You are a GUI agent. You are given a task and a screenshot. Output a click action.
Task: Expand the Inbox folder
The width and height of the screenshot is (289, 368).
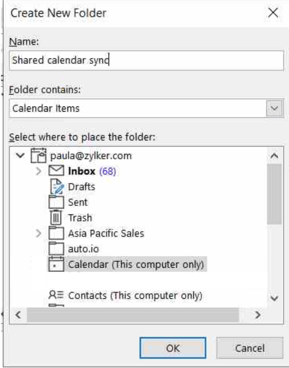40,171
